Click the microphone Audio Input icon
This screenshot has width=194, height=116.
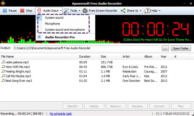(x=39, y=11)
